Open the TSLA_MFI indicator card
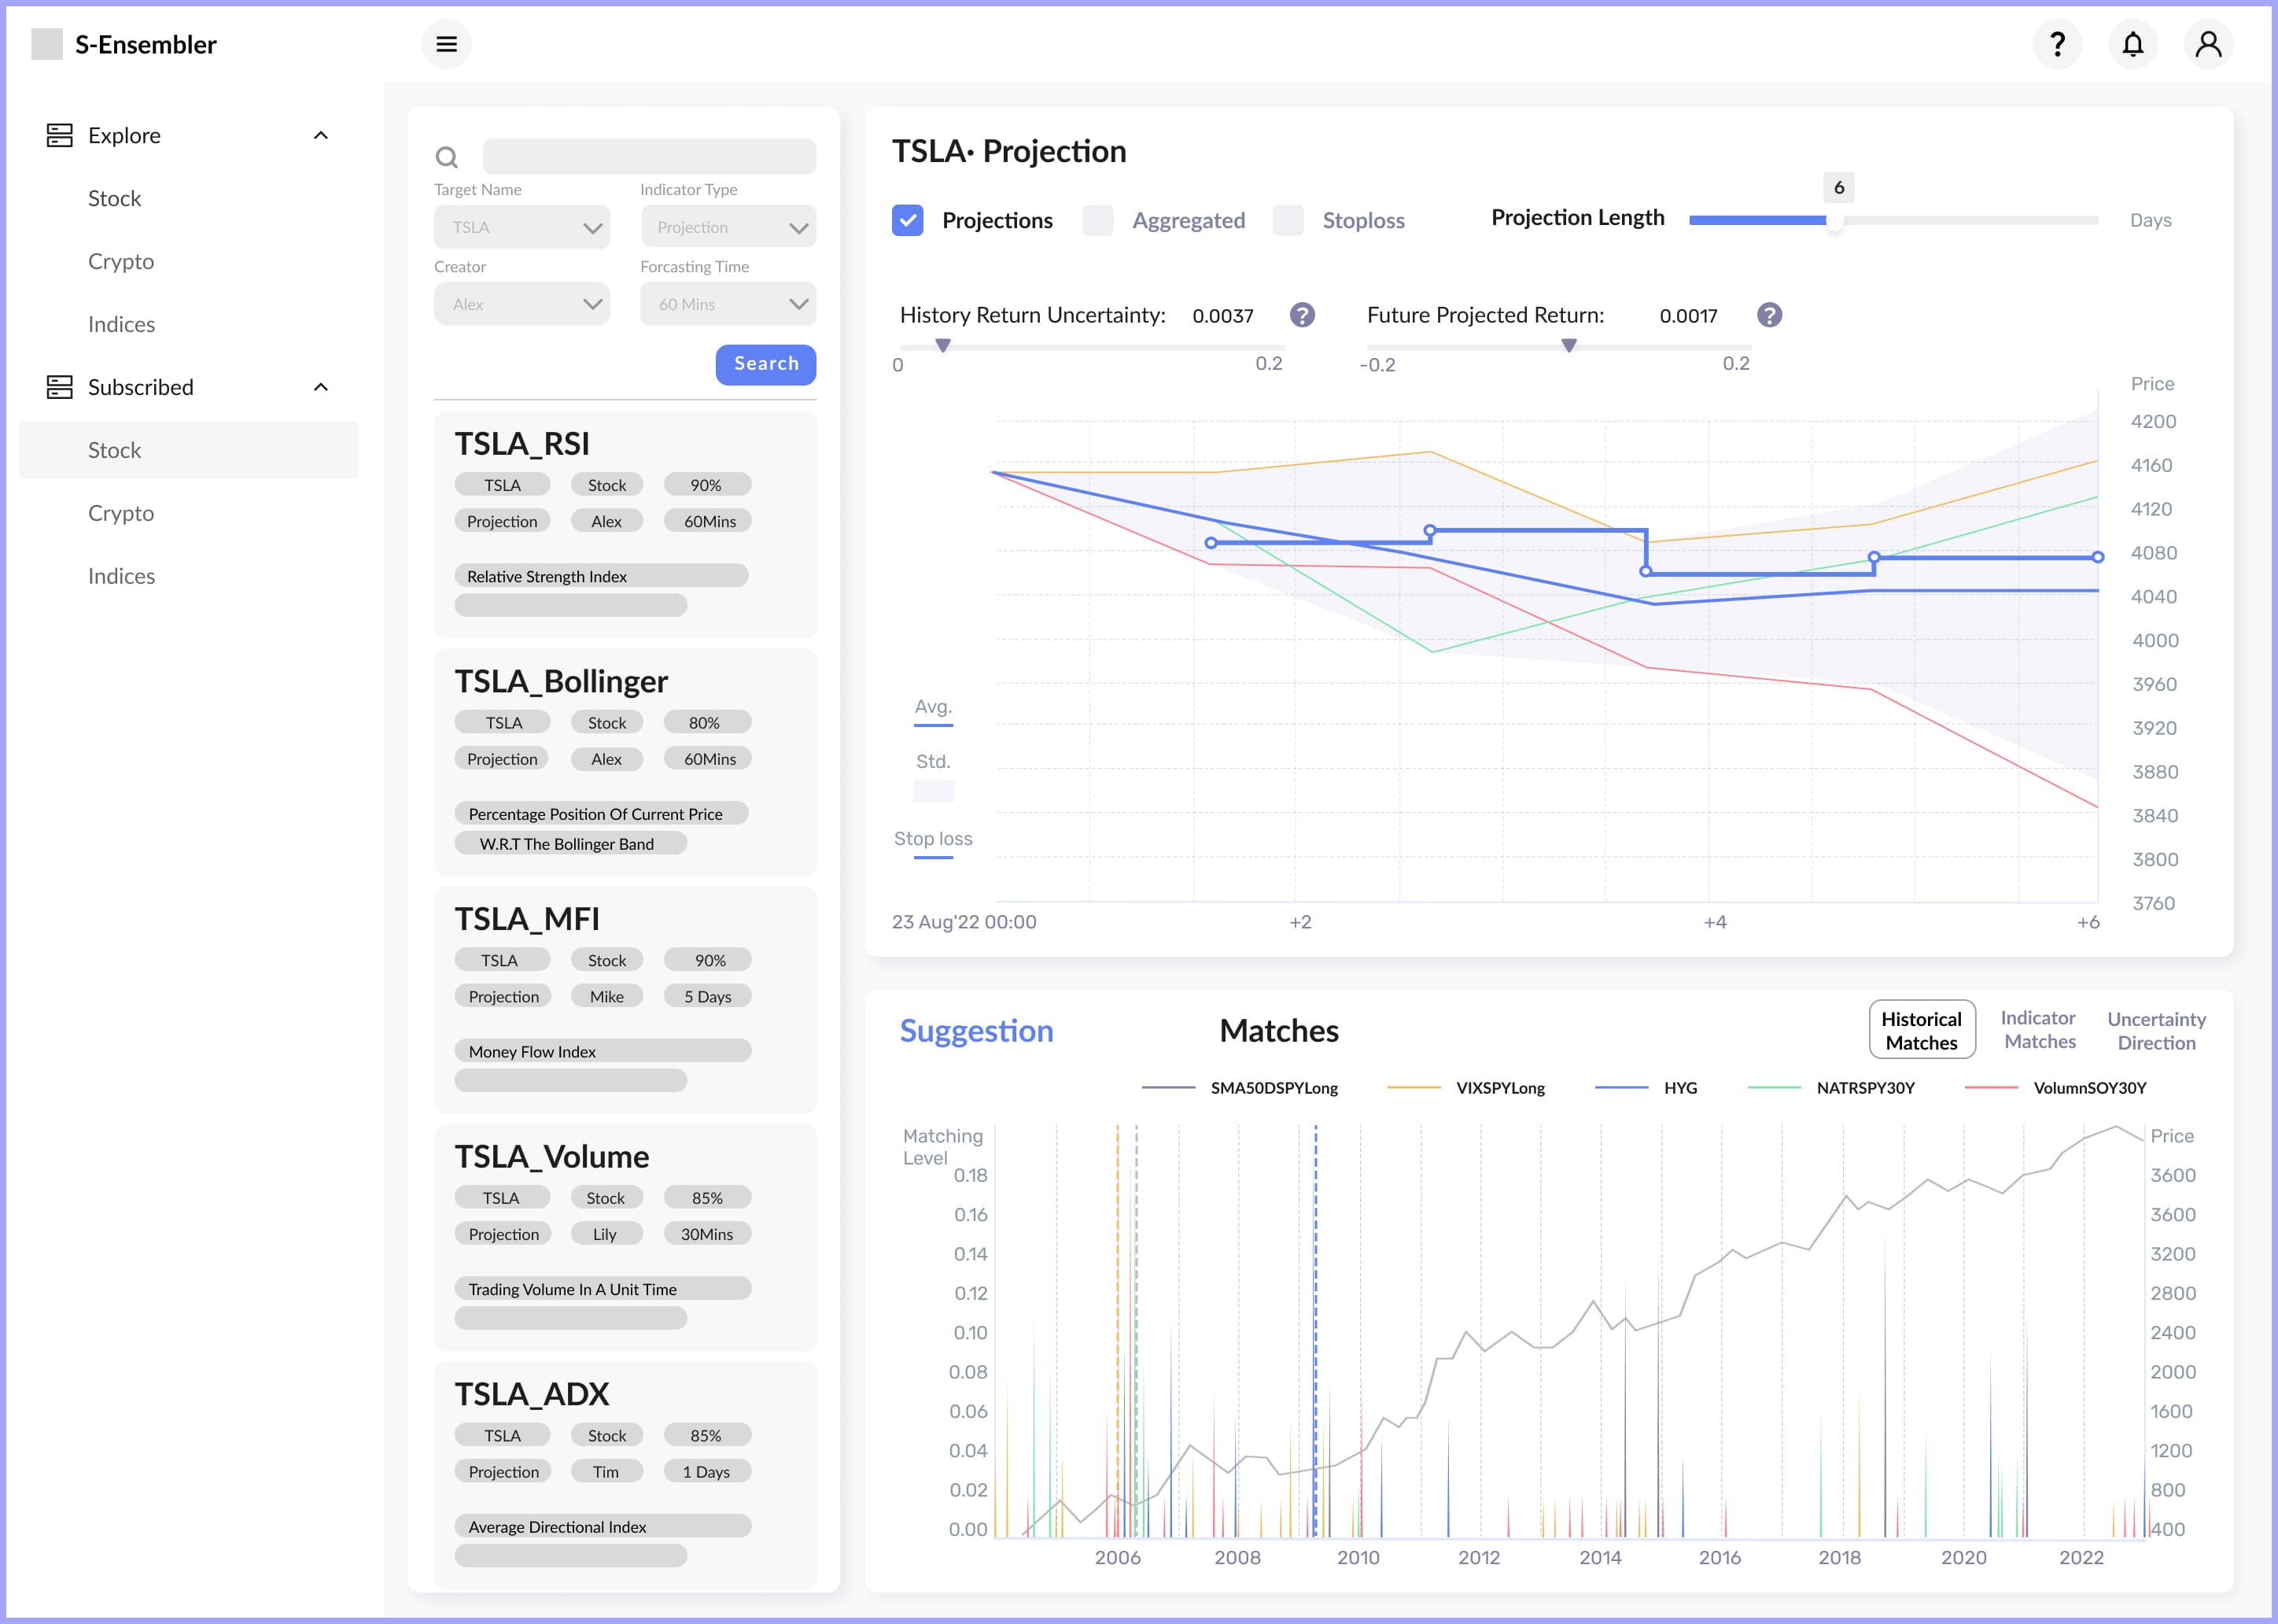 tap(625, 1000)
